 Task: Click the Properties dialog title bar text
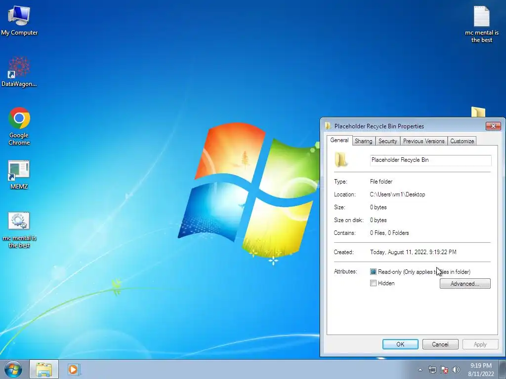[379, 126]
